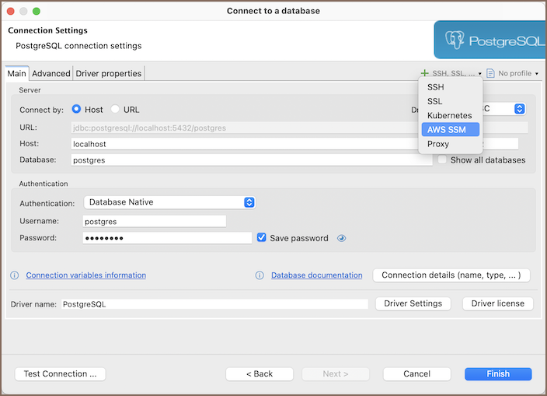The height and width of the screenshot is (396, 547).
Task: Click the PostgreSQL elephant logo
Action: point(455,40)
